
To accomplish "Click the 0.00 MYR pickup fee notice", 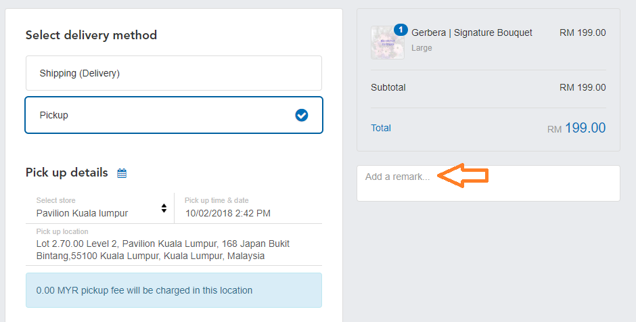I will (174, 290).
